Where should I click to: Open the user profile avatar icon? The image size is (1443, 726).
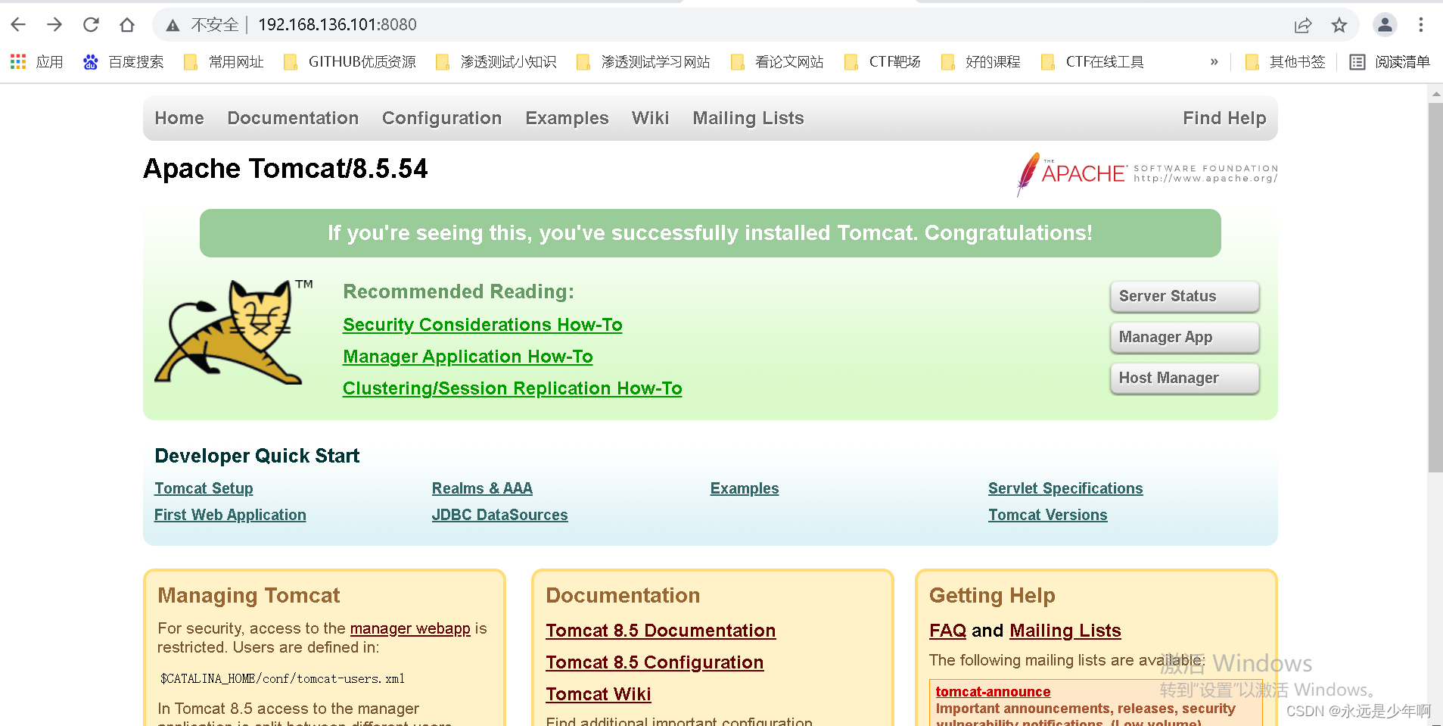[1385, 25]
